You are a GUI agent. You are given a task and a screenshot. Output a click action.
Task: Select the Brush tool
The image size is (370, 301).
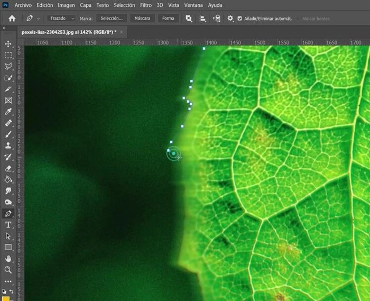click(8, 134)
